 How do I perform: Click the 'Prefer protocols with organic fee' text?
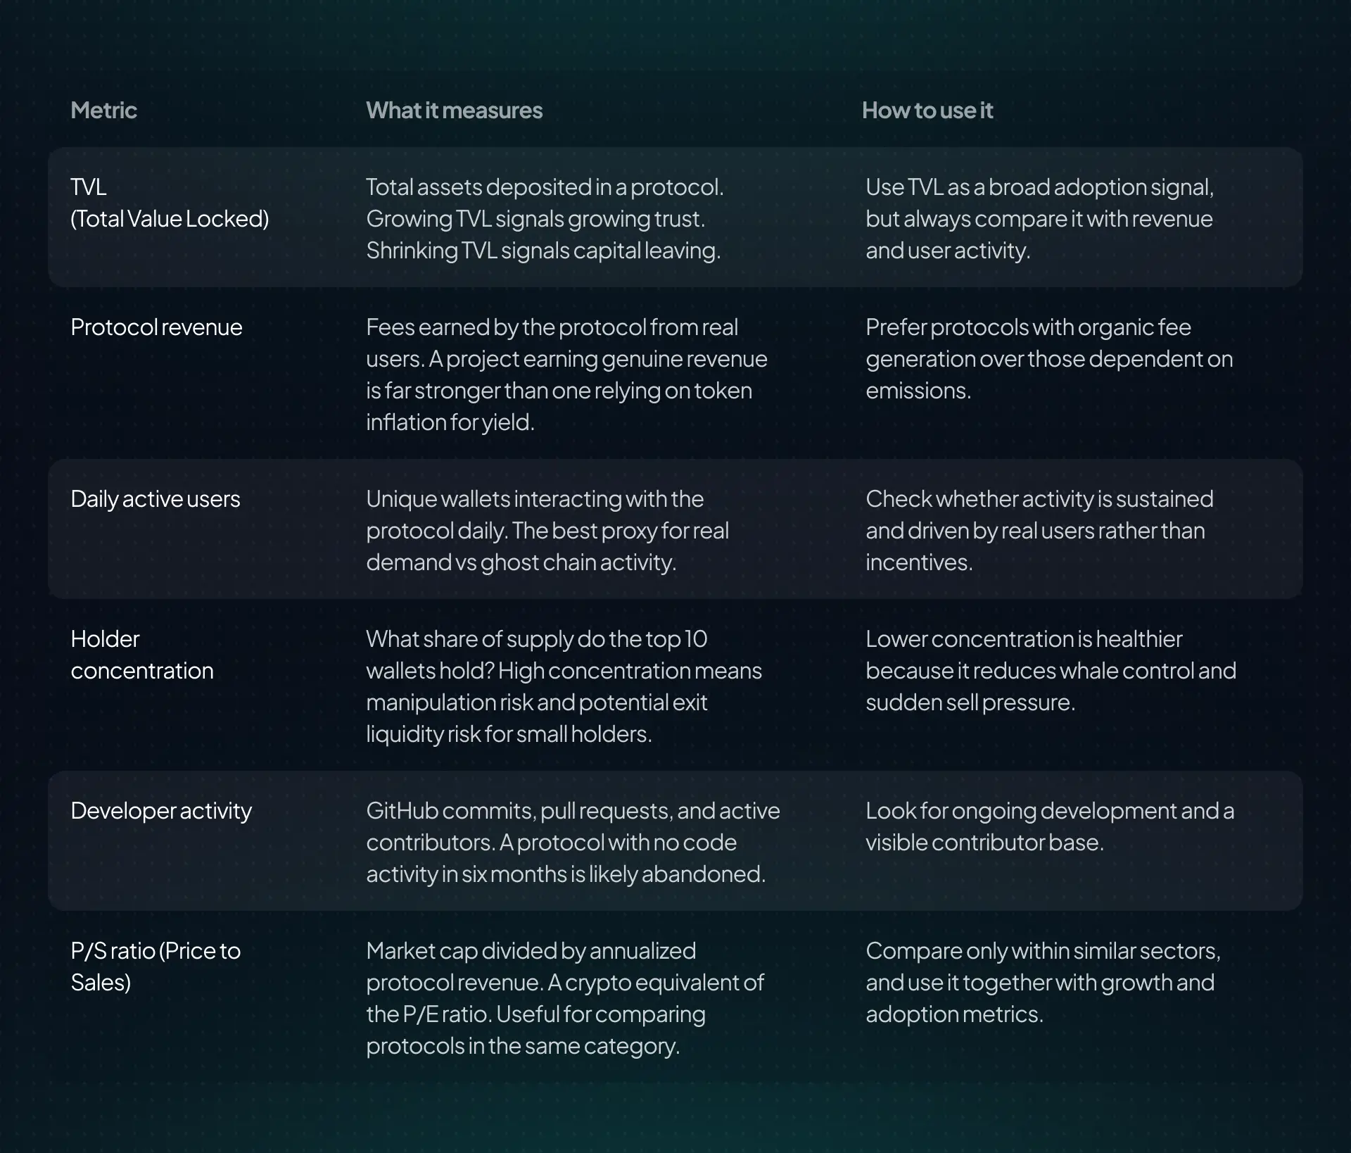pyautogui.click(x=1049, y=359)
